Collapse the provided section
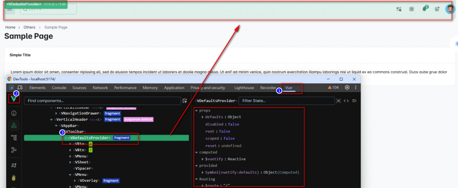The image size is (458, 188). [197, 166]
